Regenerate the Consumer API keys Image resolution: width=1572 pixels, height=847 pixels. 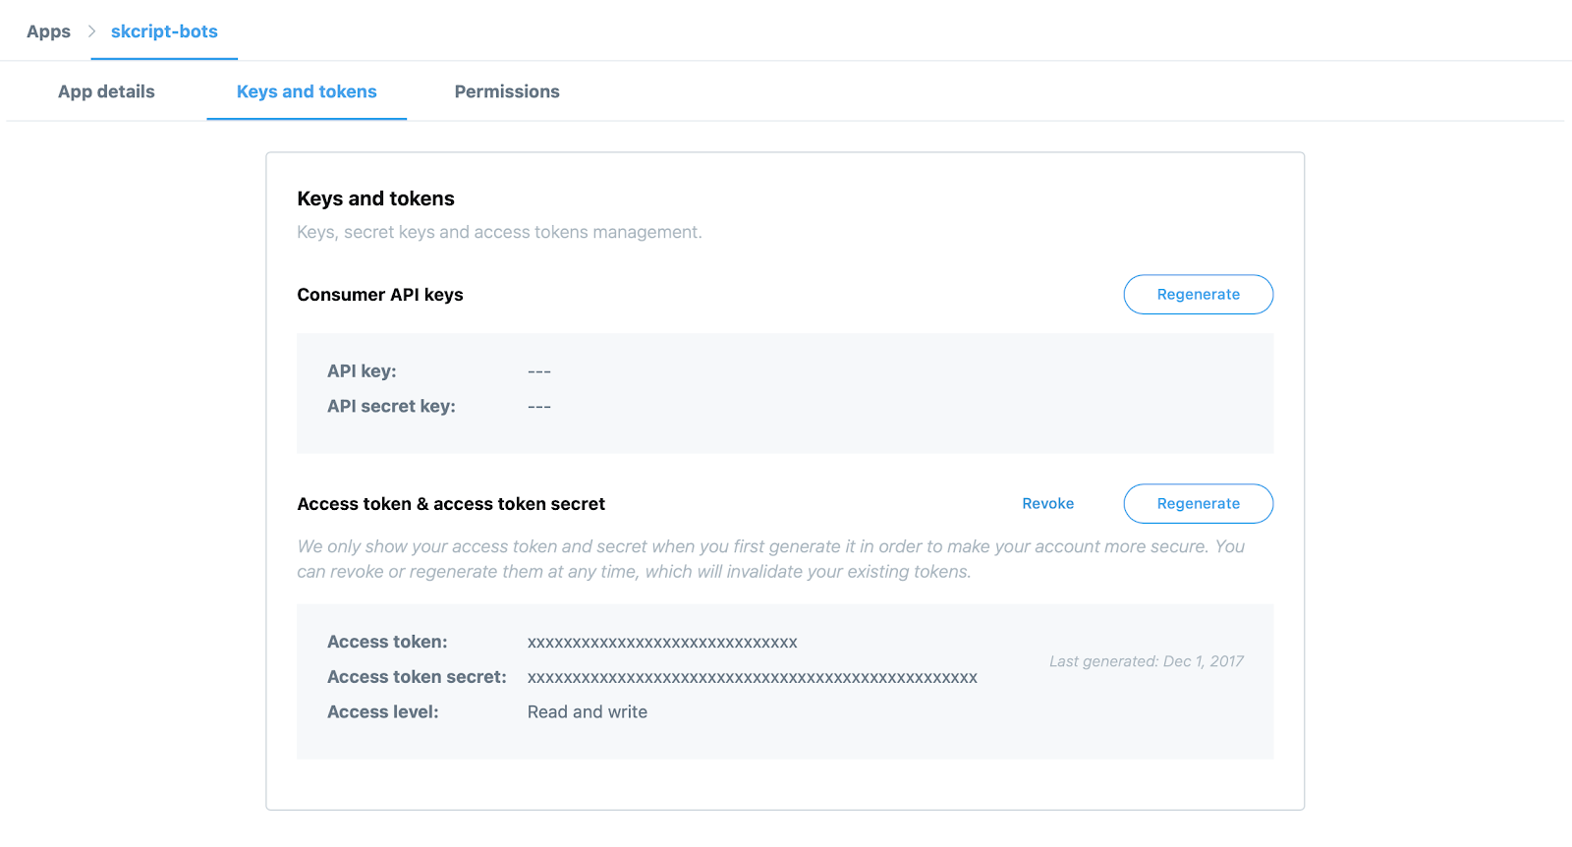point(1197,294)
